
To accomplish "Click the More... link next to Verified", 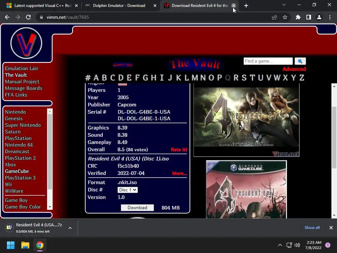I will point(180,173).
